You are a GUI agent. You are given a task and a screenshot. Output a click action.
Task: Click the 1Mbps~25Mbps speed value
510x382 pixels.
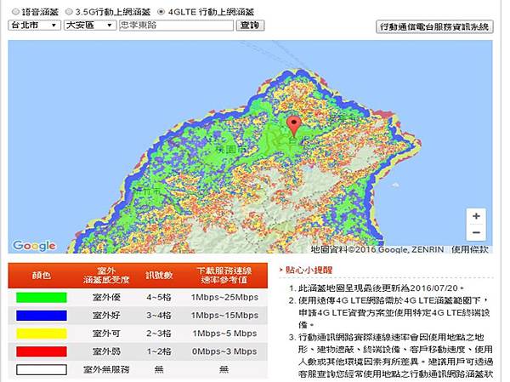(x=224, y=297)
